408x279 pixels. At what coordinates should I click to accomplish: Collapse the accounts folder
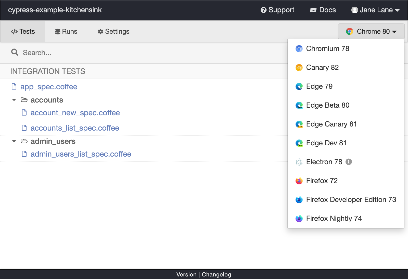pyautogui.click(x=14, y=100)
